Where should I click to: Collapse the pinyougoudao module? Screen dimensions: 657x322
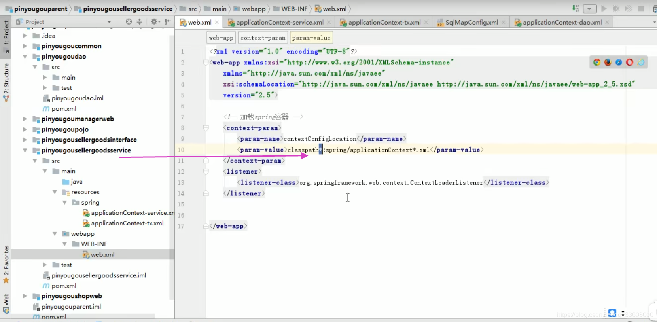pyautogui.click(x=25, y=57)
